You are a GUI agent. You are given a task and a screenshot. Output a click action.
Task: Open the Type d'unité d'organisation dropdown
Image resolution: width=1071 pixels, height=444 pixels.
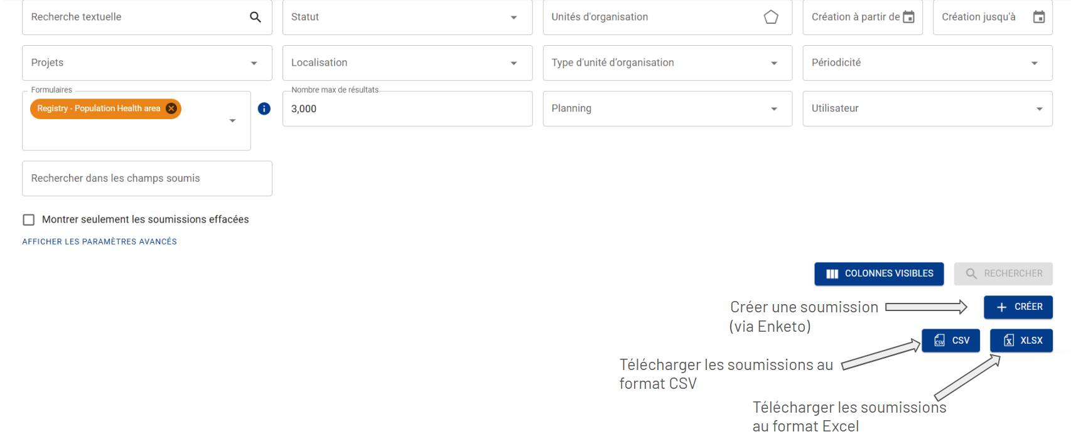click(x=667, y=63)
